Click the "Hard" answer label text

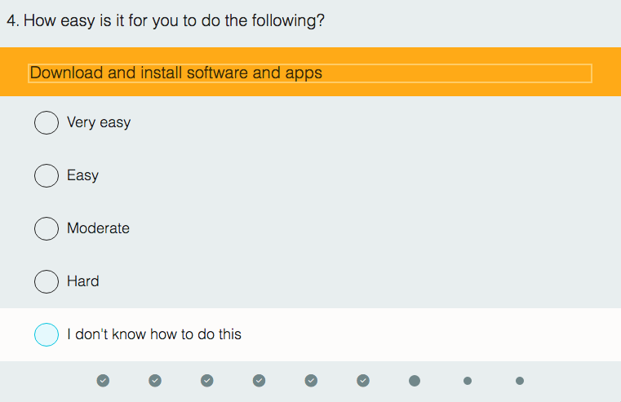[x=83, y=281]
